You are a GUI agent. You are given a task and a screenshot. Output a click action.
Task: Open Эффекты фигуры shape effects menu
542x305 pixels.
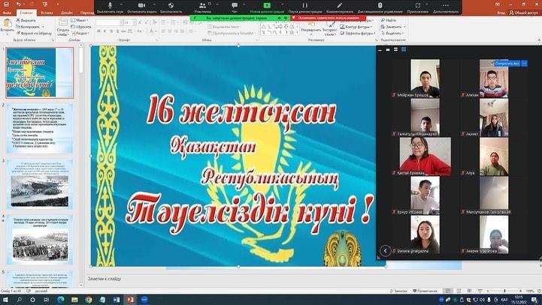357,34
